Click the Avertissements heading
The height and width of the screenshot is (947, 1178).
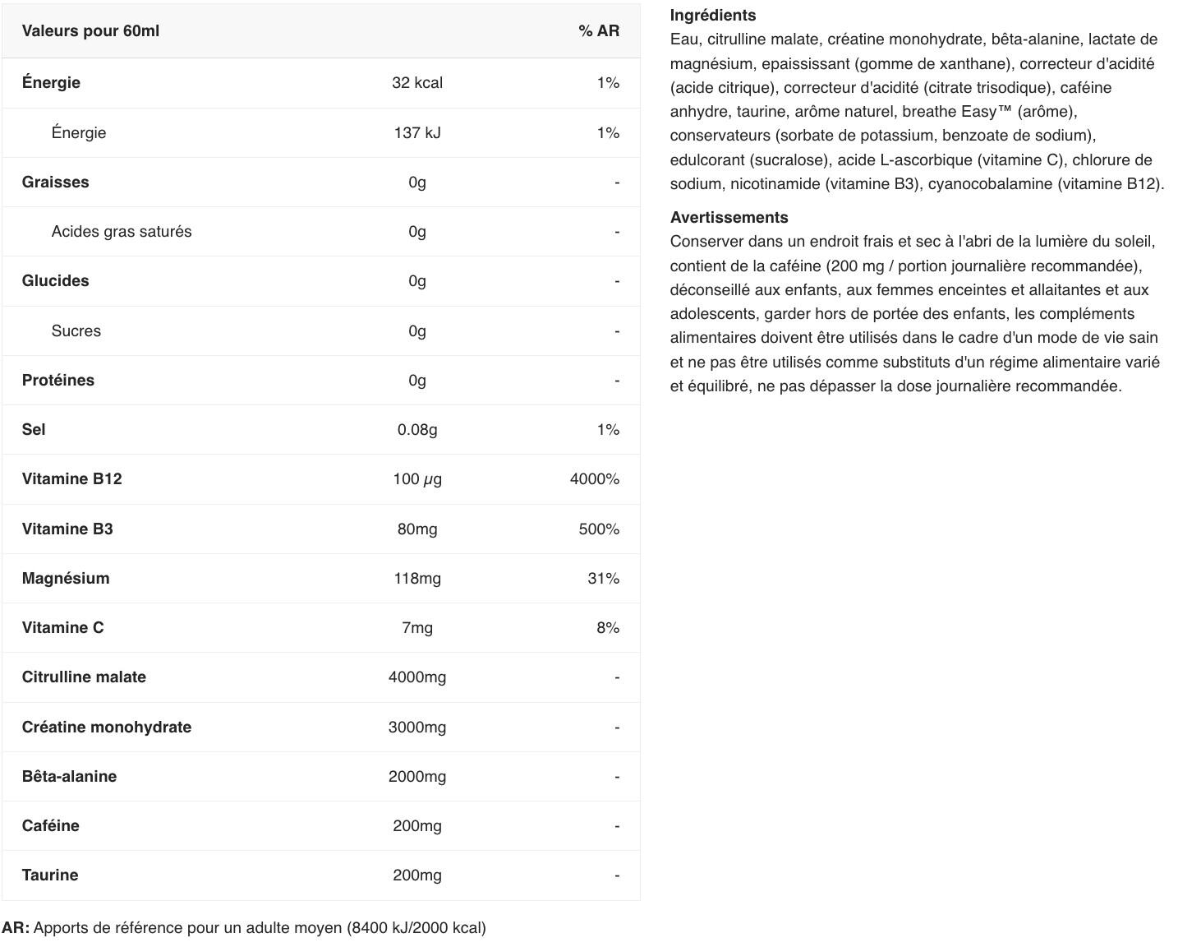(x=729, y=218)
